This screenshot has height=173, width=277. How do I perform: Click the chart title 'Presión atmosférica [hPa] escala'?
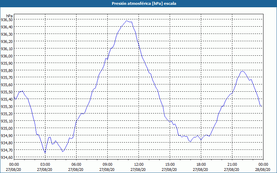tap(144, 3)
